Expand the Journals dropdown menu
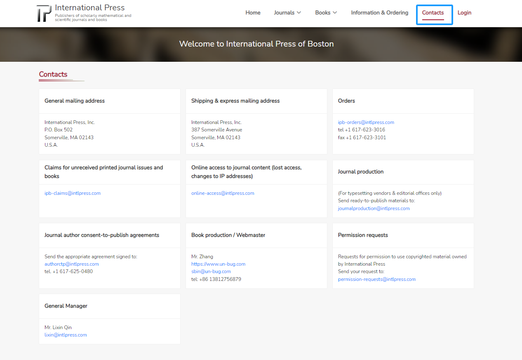Viewport: 522px width, 360px height. 287,13
